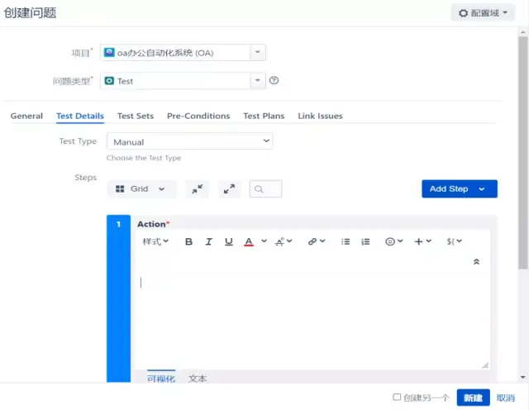Open the Test Type Manual dropdown

click(x=189, y=141)
